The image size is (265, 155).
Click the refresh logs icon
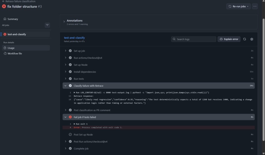[244, 39]
